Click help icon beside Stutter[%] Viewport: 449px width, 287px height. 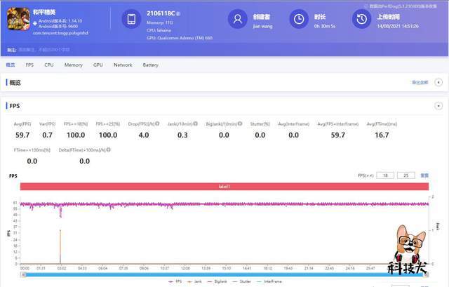(x=272, y=124)
